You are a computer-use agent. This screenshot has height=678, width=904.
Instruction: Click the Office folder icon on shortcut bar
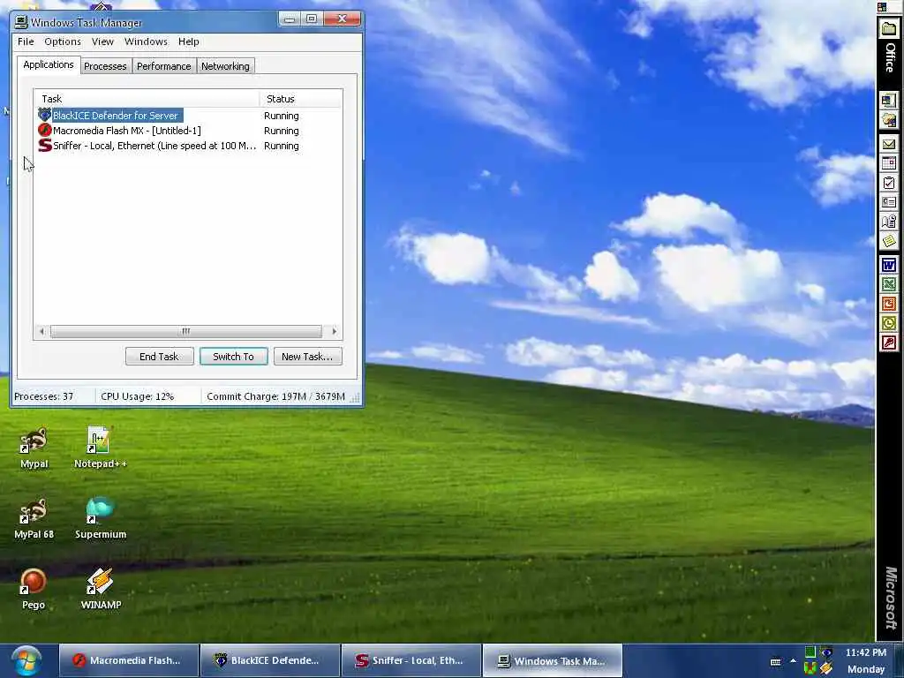tap(889, 28)
